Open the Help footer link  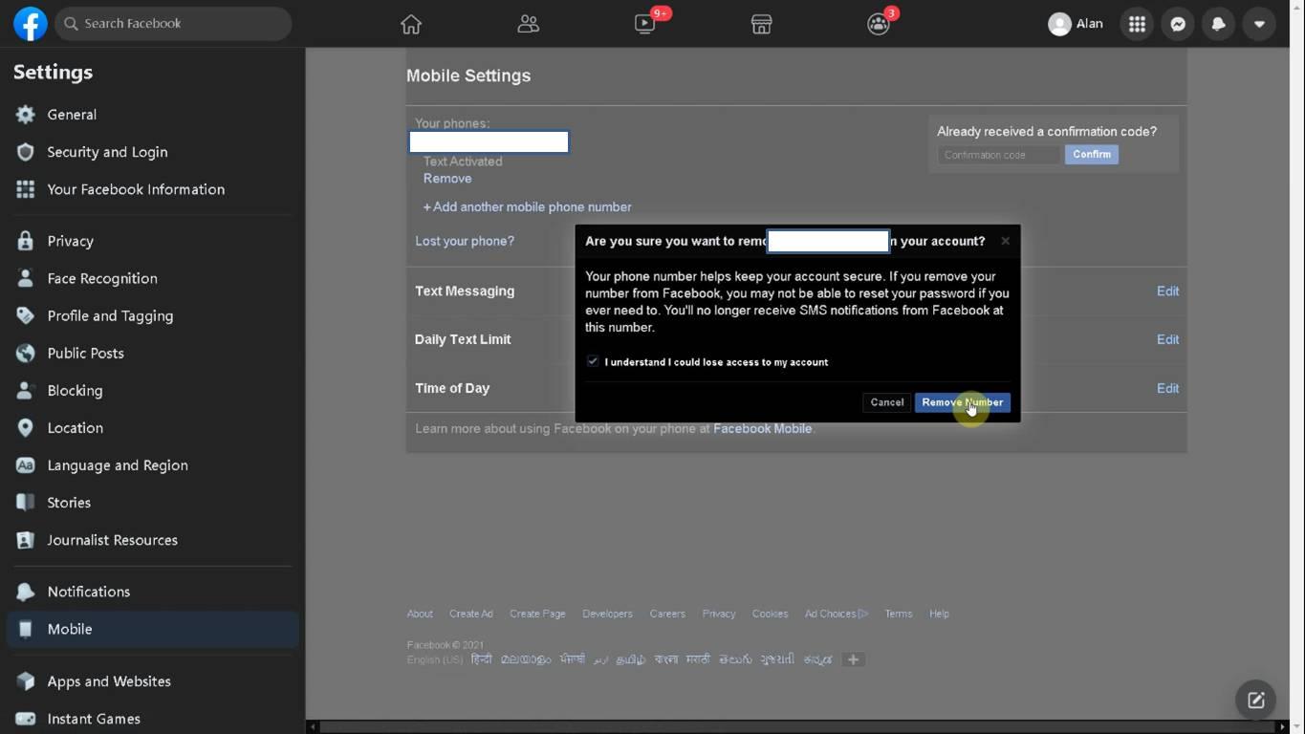(x=939, y=614)
